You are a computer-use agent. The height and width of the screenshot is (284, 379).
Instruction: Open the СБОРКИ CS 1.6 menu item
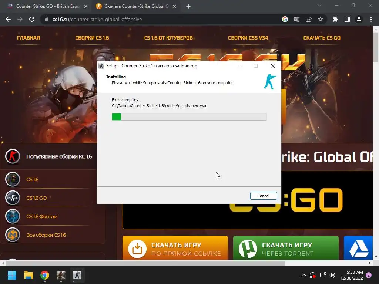click(x=92, y=38)
